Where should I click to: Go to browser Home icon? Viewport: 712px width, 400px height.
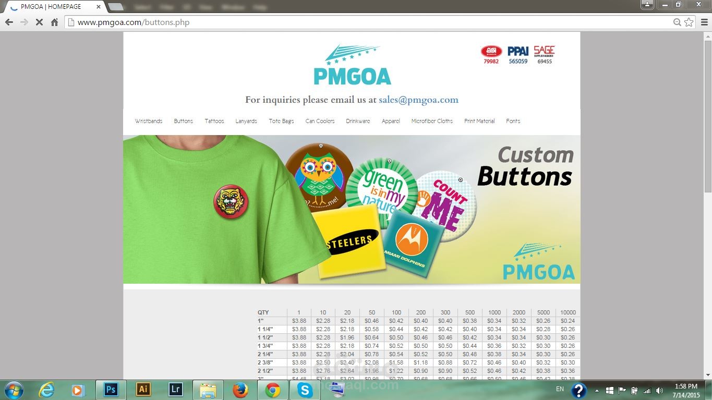[x=54, y=22]
